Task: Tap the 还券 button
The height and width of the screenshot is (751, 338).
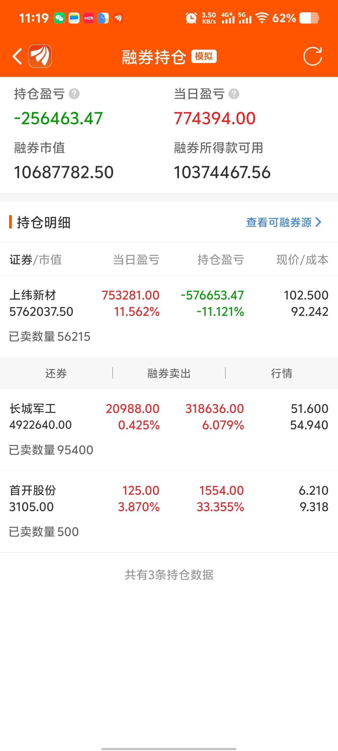Action: pyautogui.click(x=56, y=373)
